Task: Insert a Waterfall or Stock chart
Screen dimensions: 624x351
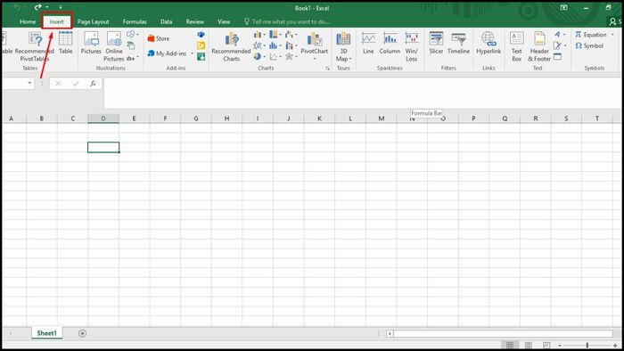Action: (291, 35)
